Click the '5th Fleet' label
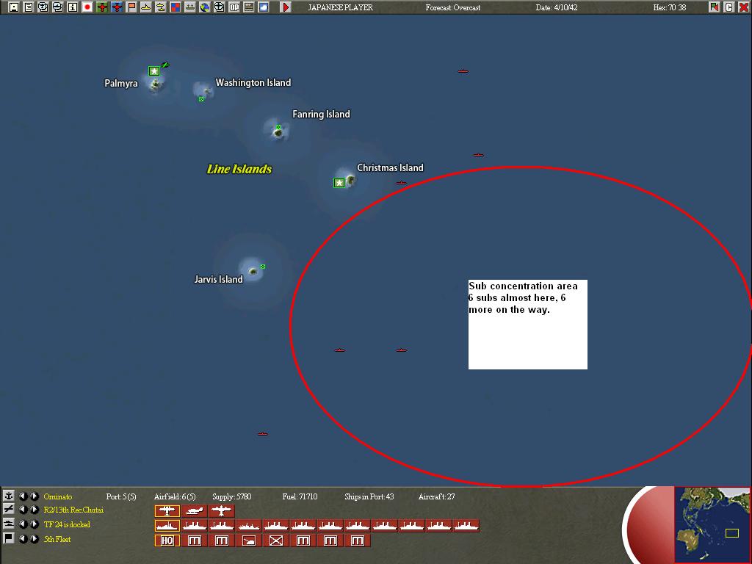 57,539
